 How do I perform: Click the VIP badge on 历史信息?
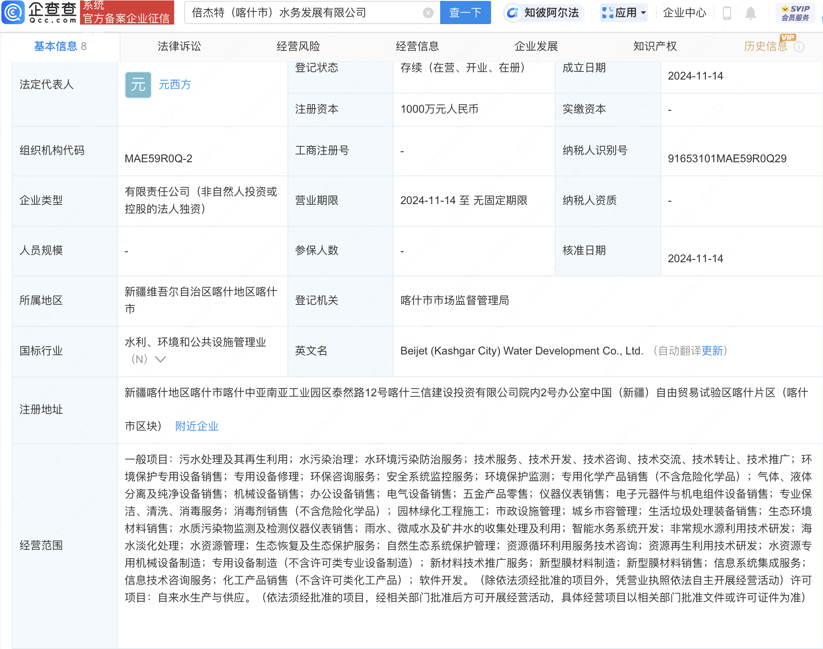coord(787,37)
